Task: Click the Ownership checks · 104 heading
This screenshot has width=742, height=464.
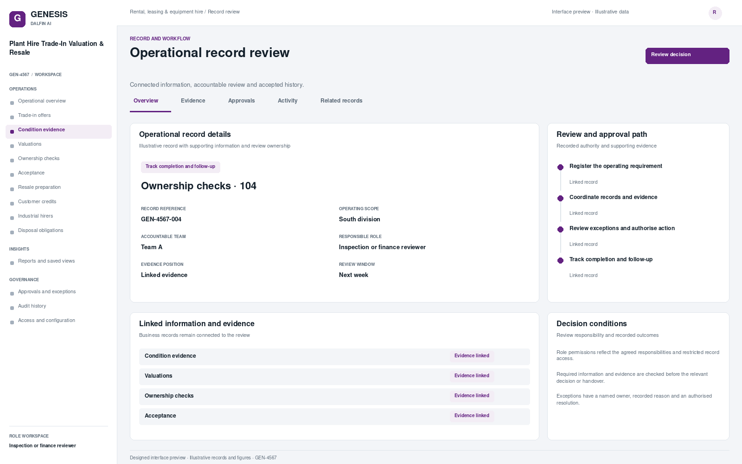Action: tap(198, 186)
